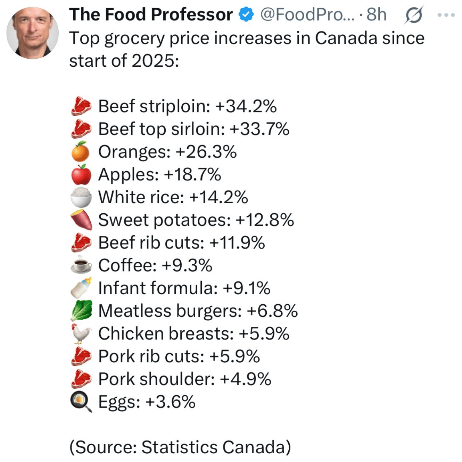Click the frying pan egg emoji
The width and height of the screenshot is (462, 462).
pos(81,402)
